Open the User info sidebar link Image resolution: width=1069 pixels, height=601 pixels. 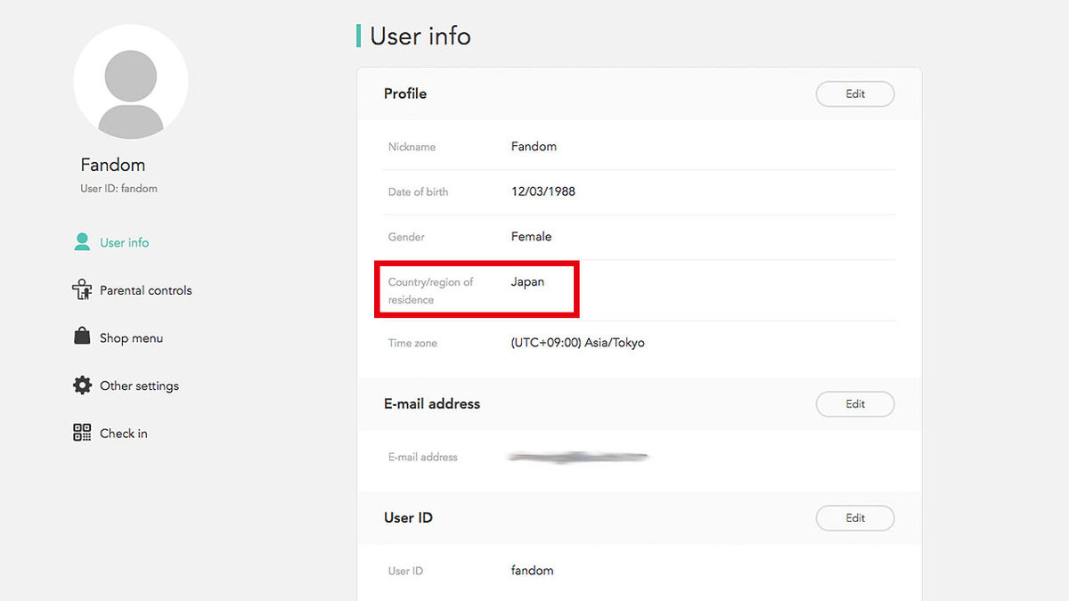[x=124, y=242]
